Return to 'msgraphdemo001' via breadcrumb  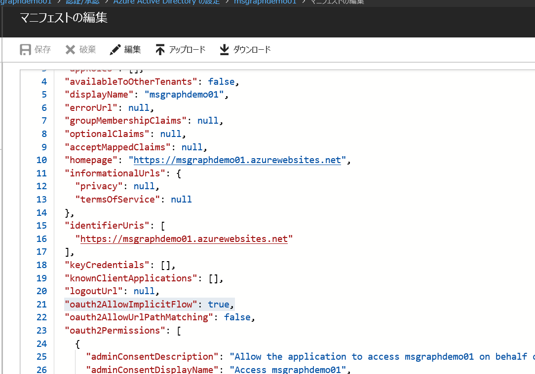(x=265, y=2)
